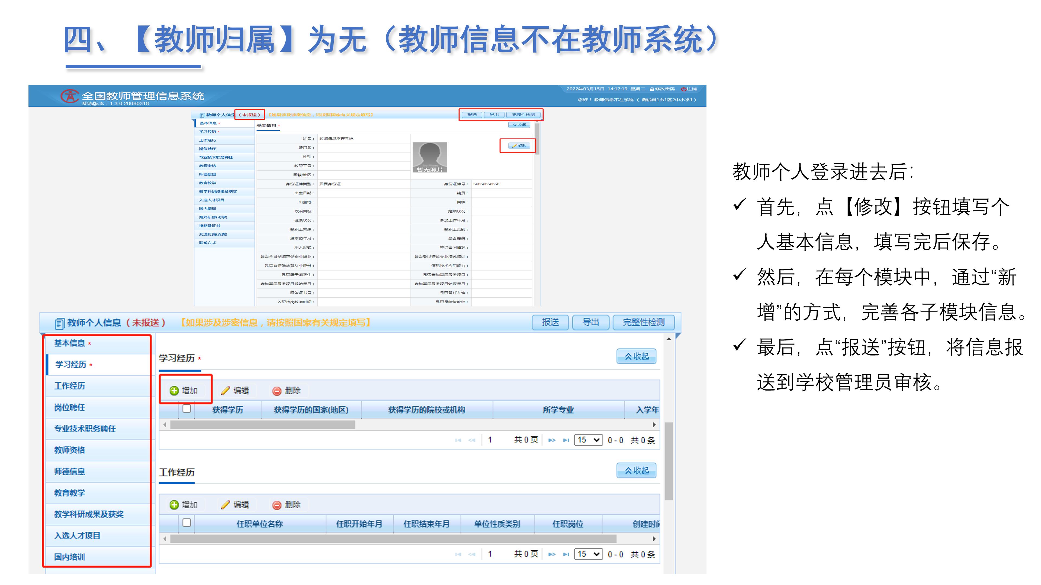Open page size dropdown in 工作经历 pager

[x=588, y=554]
